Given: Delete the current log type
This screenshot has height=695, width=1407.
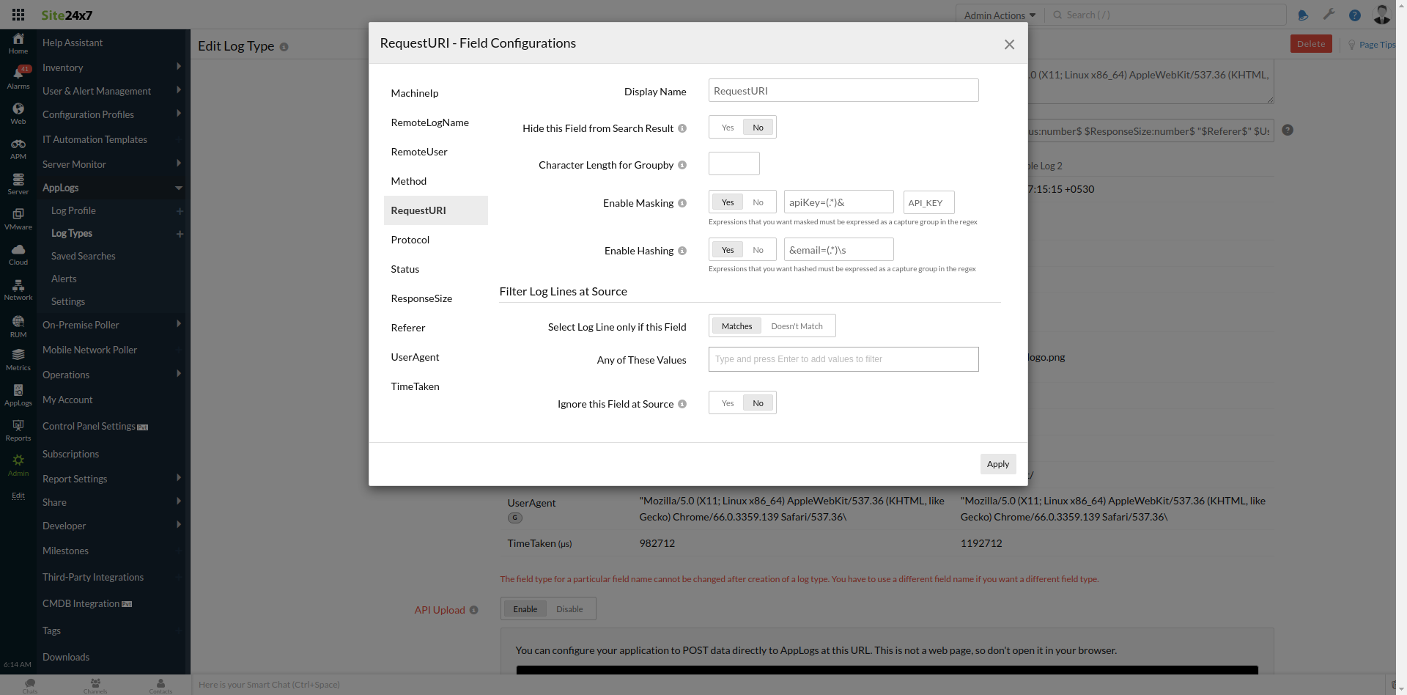Looking at the screenshot, I should pyautogui.click(x=1311, y=43).
